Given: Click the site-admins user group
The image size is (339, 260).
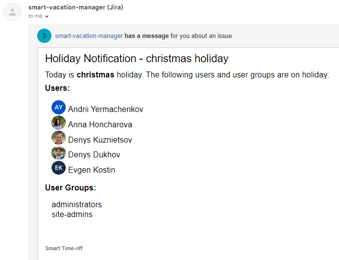Looking at the screenshot, I should click(x=72, y=214).
